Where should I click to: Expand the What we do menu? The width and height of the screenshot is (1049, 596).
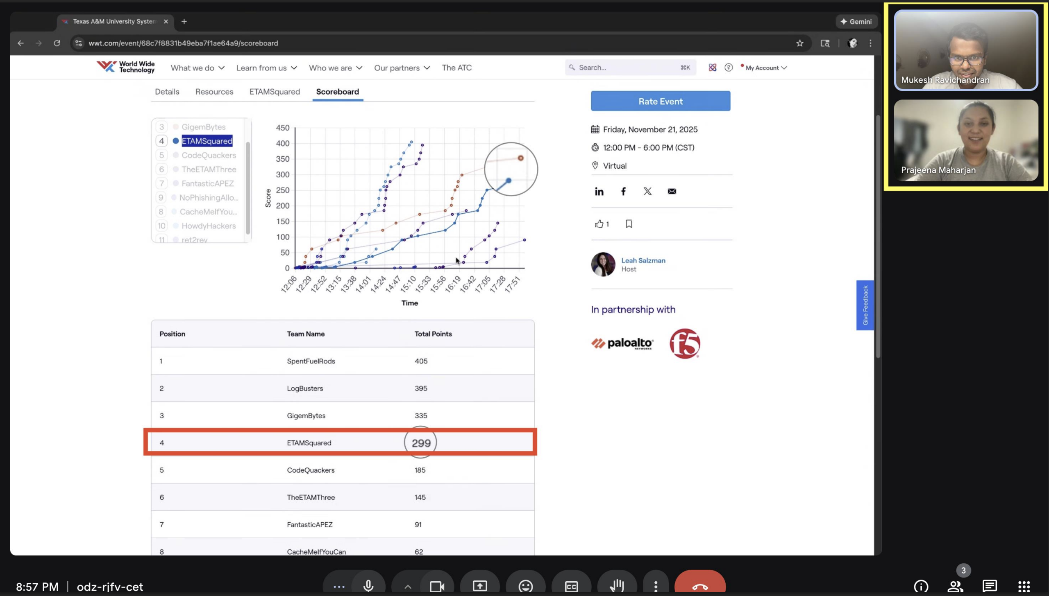point(198,68)
